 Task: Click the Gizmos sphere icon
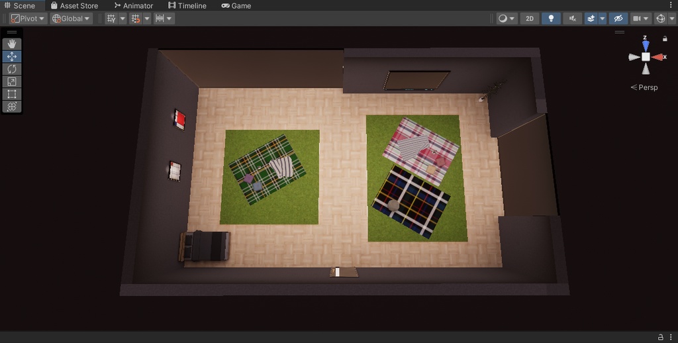click(660, 19)
